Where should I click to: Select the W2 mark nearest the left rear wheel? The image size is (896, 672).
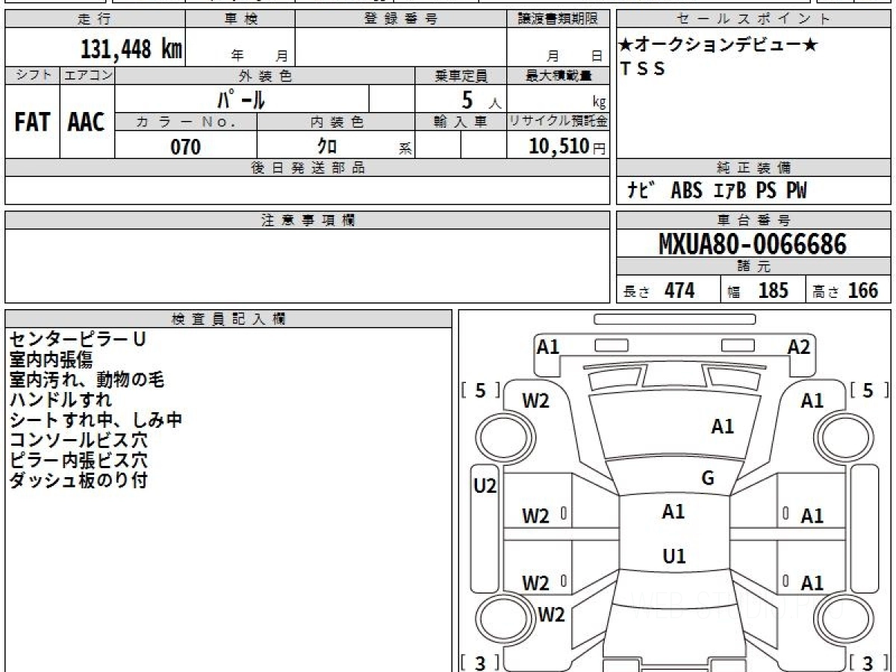(551, 615)
